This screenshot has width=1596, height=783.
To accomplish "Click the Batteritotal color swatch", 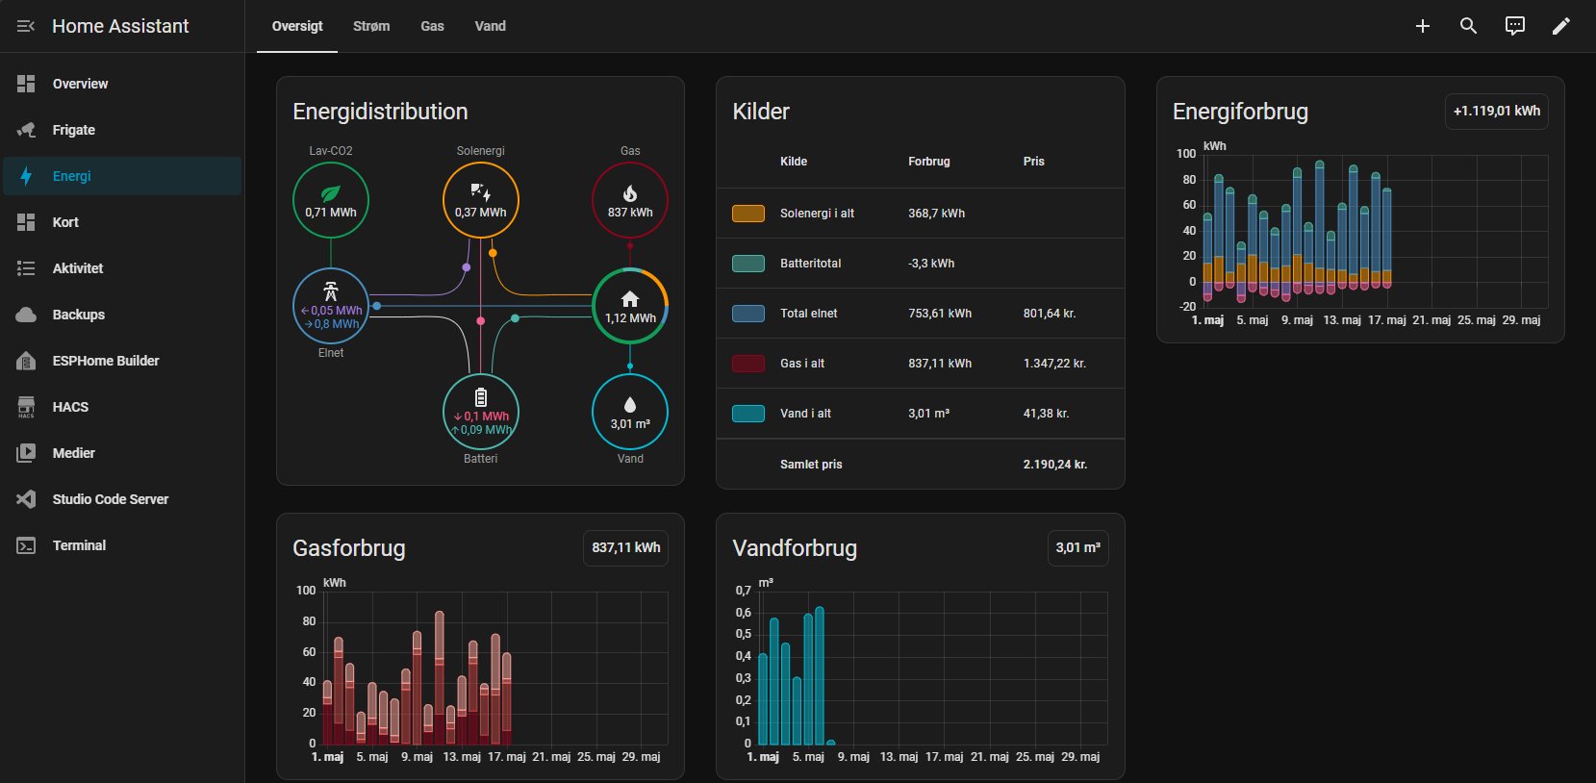I will click(x=748, y=264).
